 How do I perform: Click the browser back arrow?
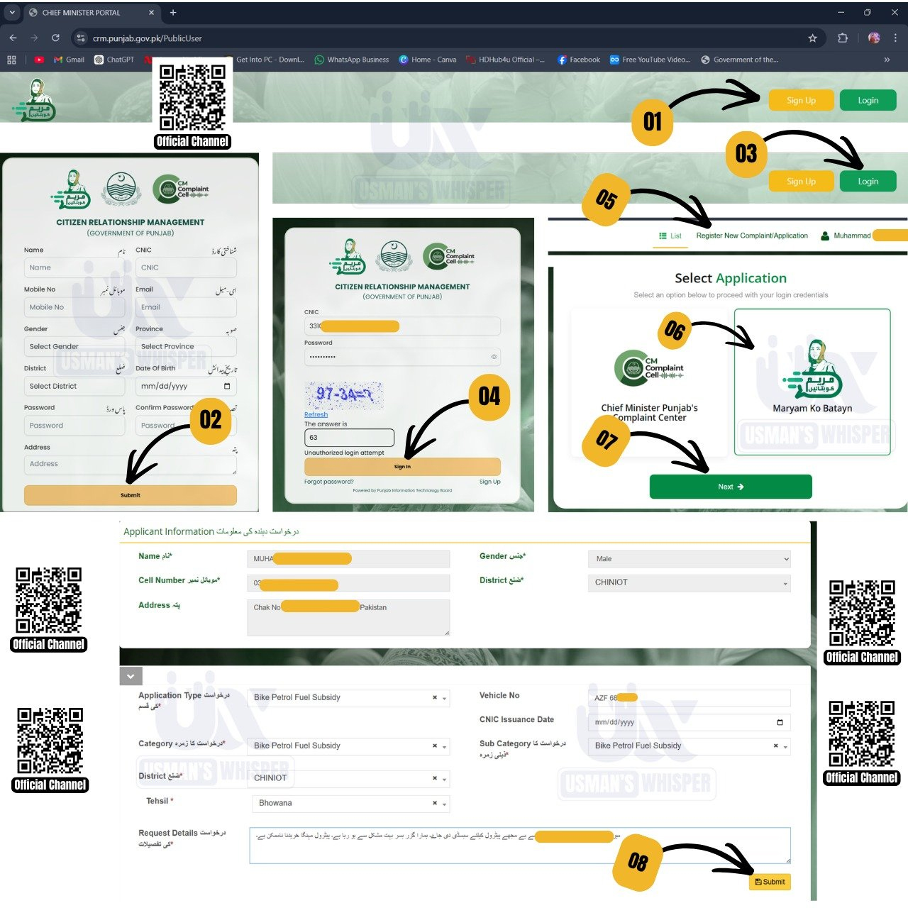click(x=13, y=38)
